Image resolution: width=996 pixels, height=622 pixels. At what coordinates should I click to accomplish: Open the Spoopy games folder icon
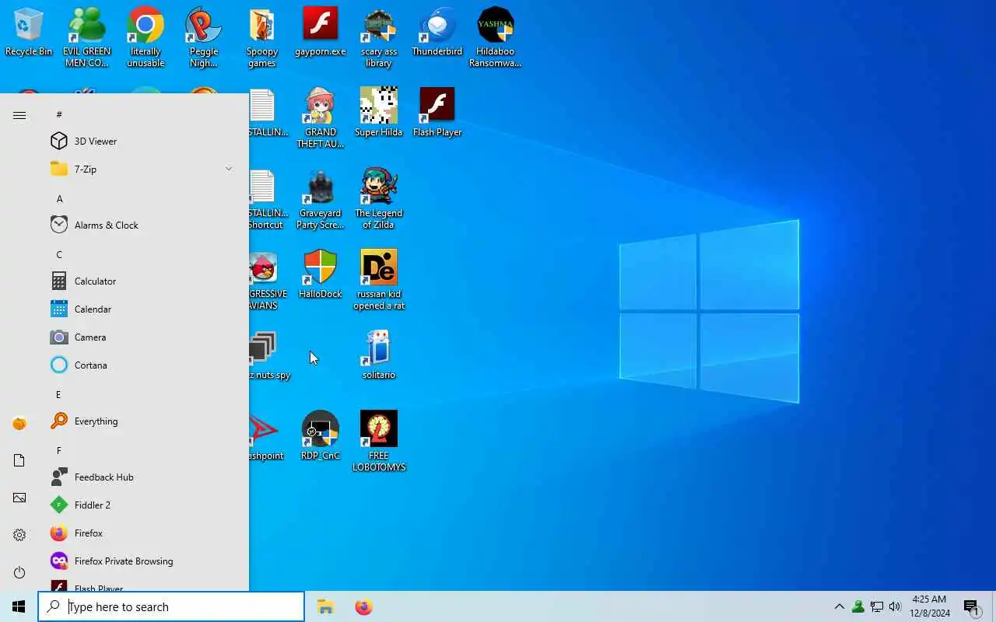[x=262, y=37]
